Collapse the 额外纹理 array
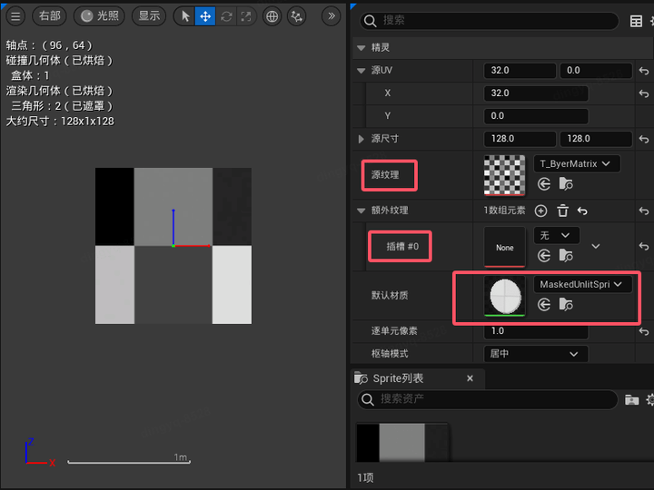The width and height of the screenshot is (654, 490). [362, 211]
